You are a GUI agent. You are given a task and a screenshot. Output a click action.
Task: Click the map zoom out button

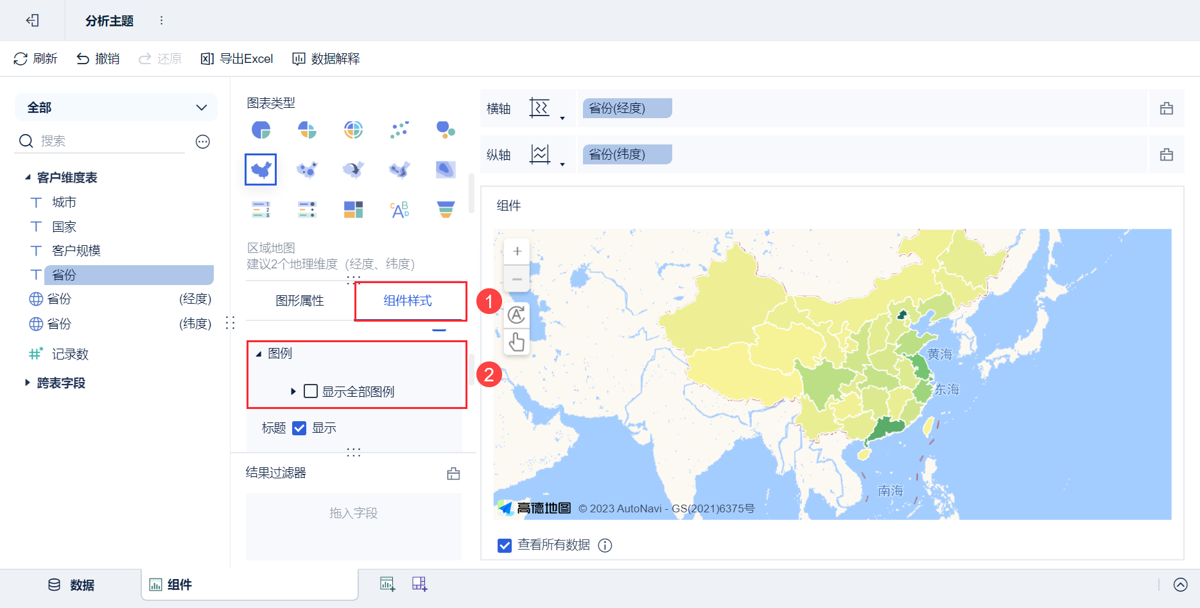517,279
